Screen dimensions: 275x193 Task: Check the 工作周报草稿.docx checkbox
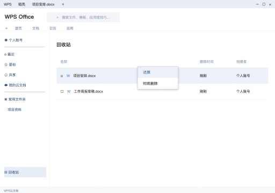point(62,92)
